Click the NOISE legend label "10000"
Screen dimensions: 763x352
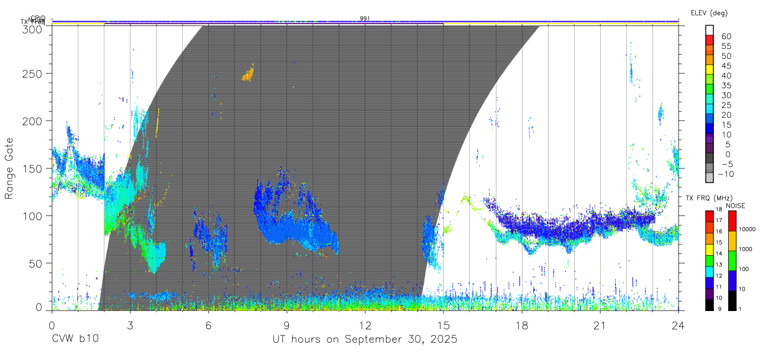[747, 230]
